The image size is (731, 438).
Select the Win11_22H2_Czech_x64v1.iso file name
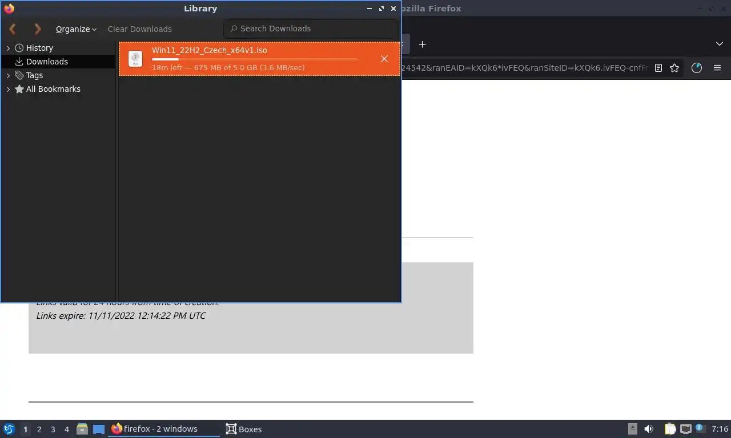[209, 50]
